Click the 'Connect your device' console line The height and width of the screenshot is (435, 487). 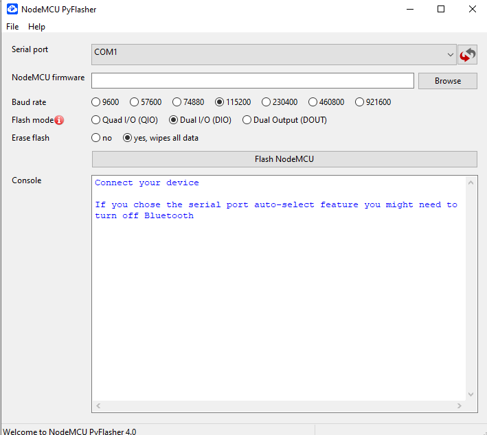click(147, 183)
